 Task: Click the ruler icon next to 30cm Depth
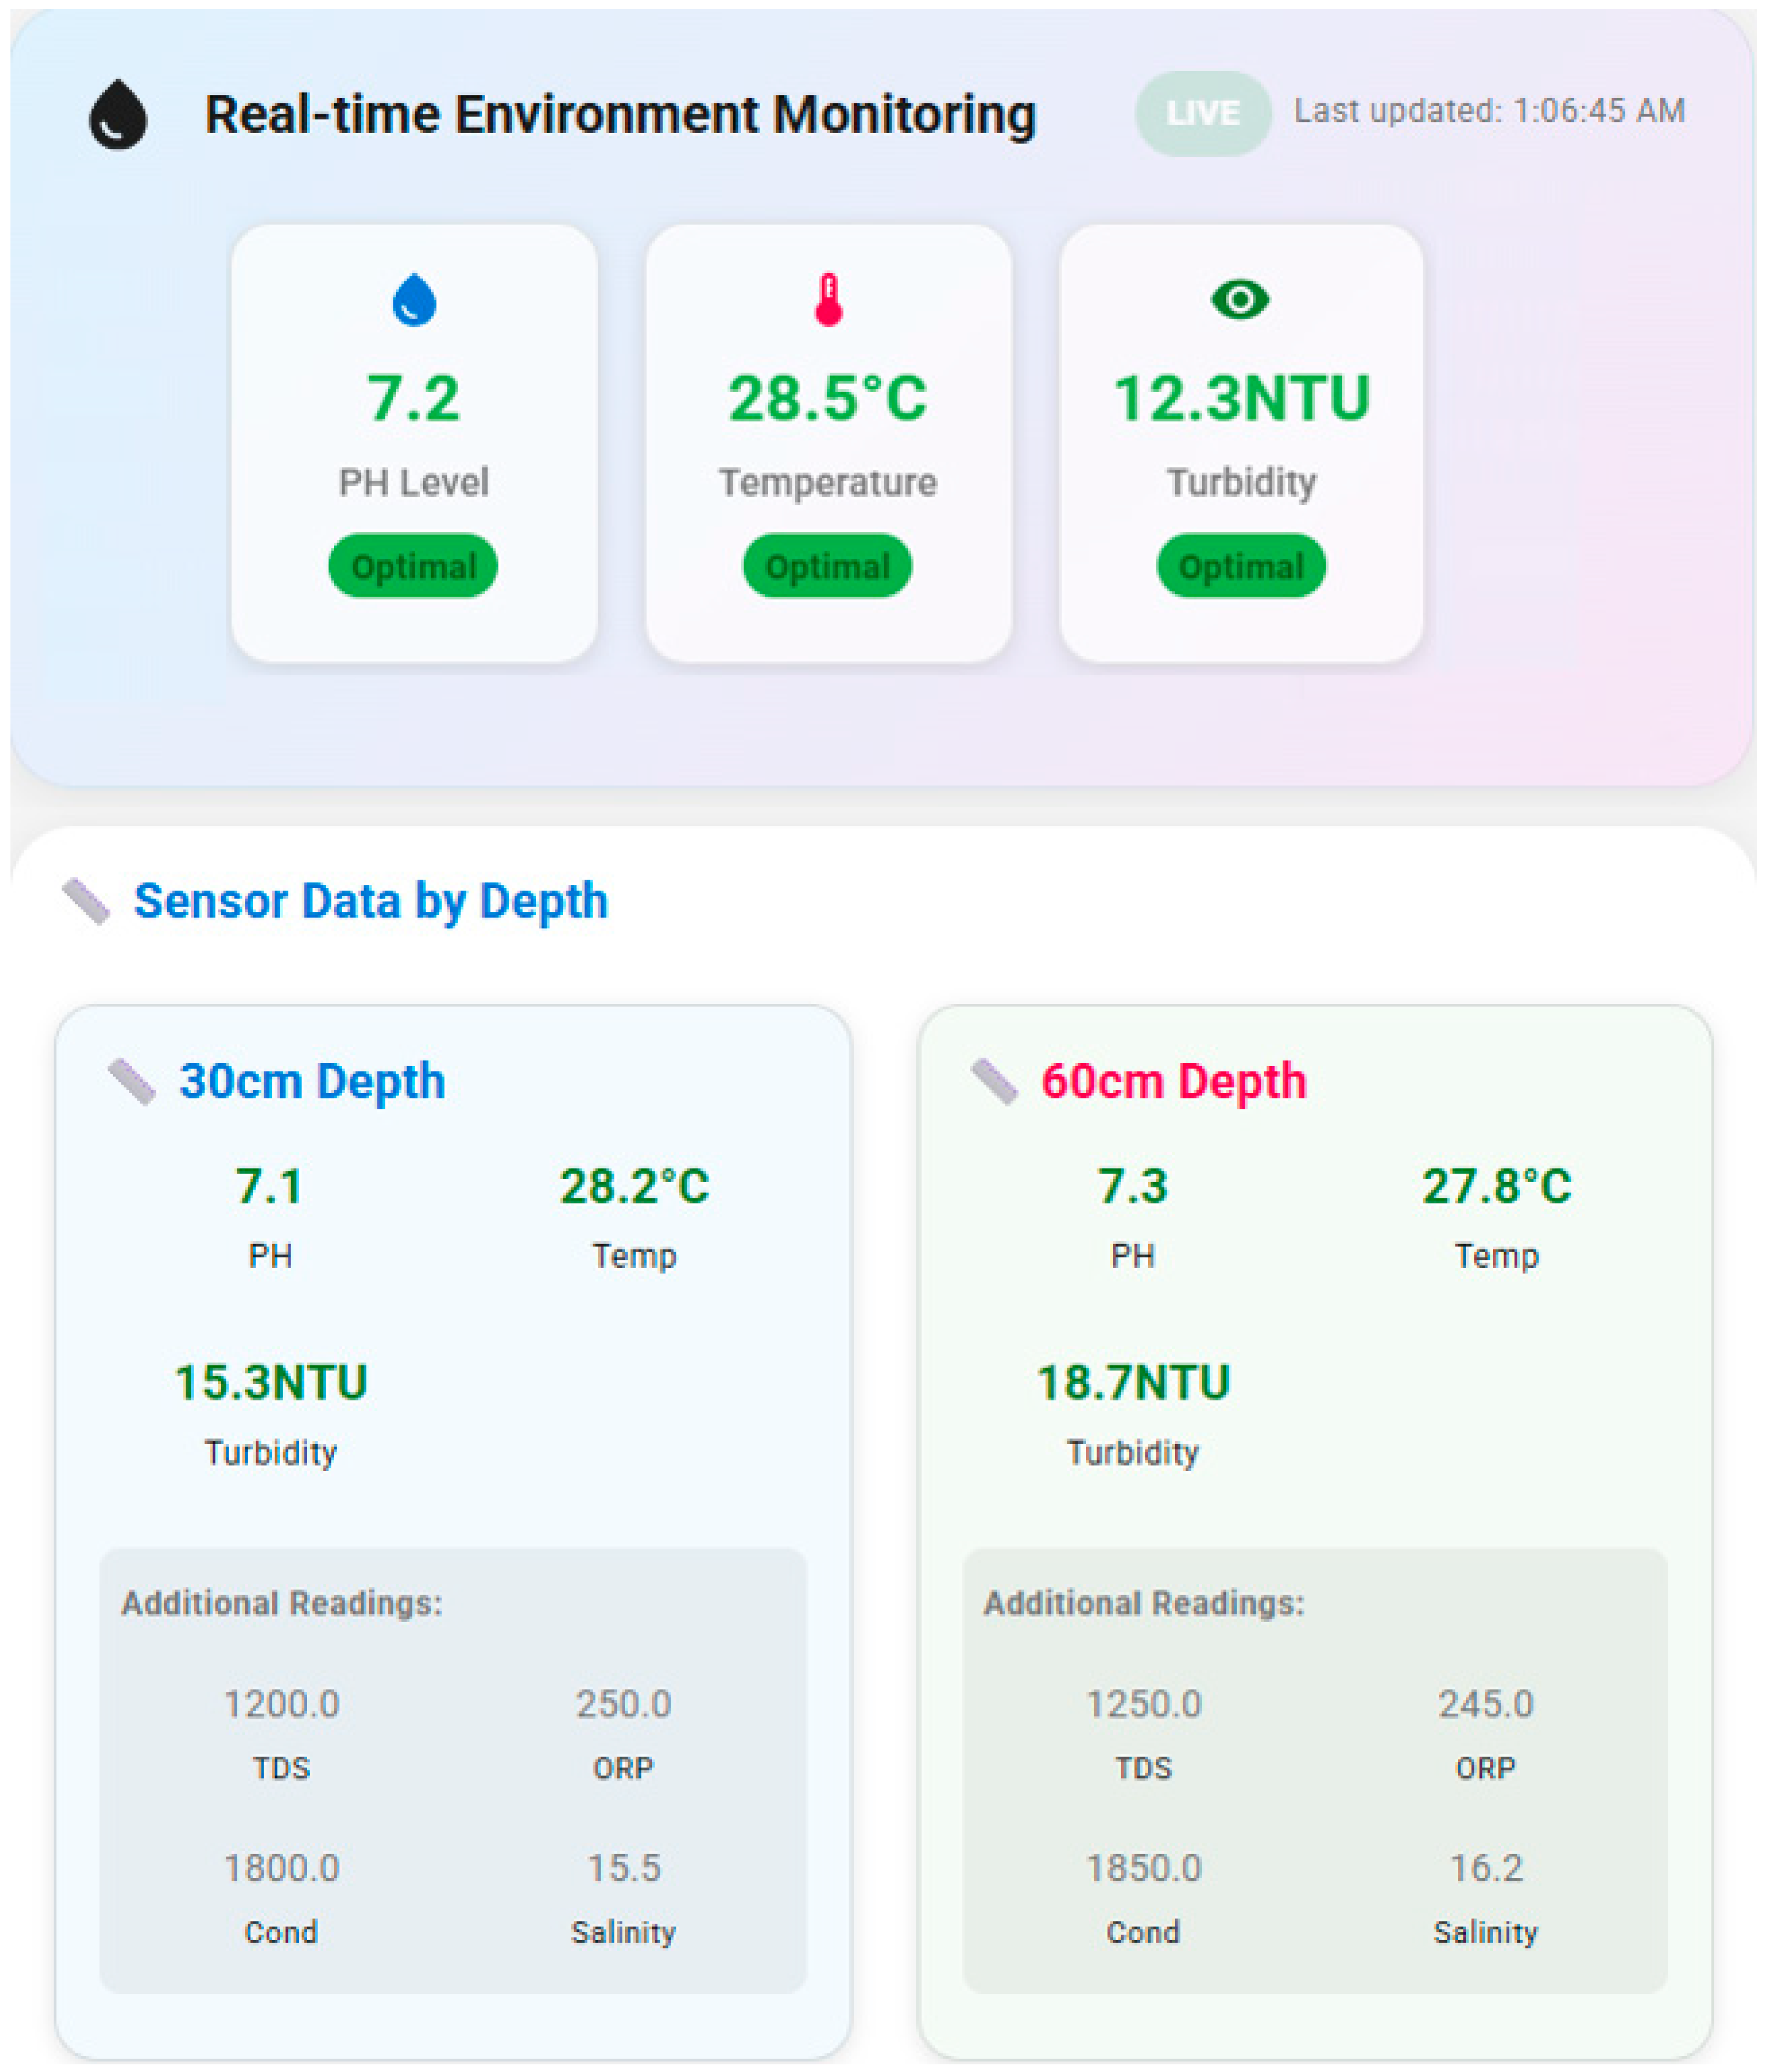click(132, 1082)
